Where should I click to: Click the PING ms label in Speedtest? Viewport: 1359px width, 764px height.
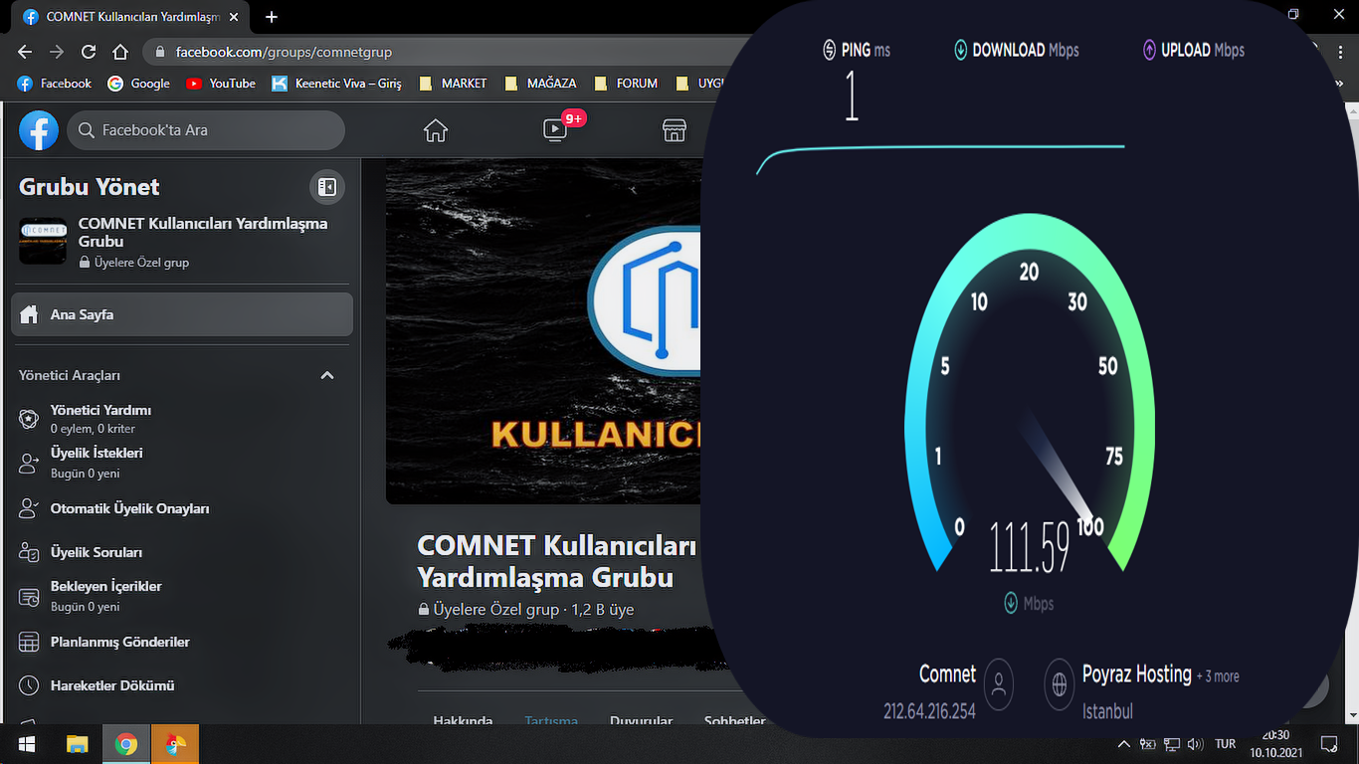856,50
